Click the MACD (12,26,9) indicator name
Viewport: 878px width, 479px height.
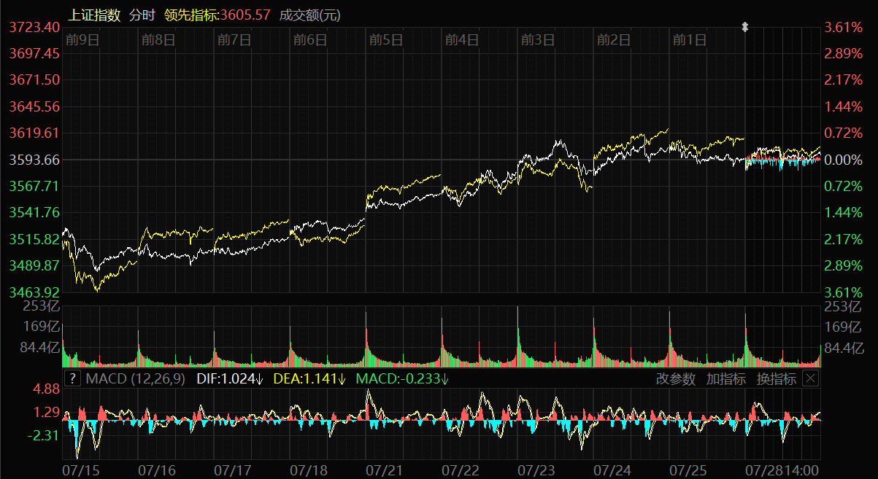136,378
